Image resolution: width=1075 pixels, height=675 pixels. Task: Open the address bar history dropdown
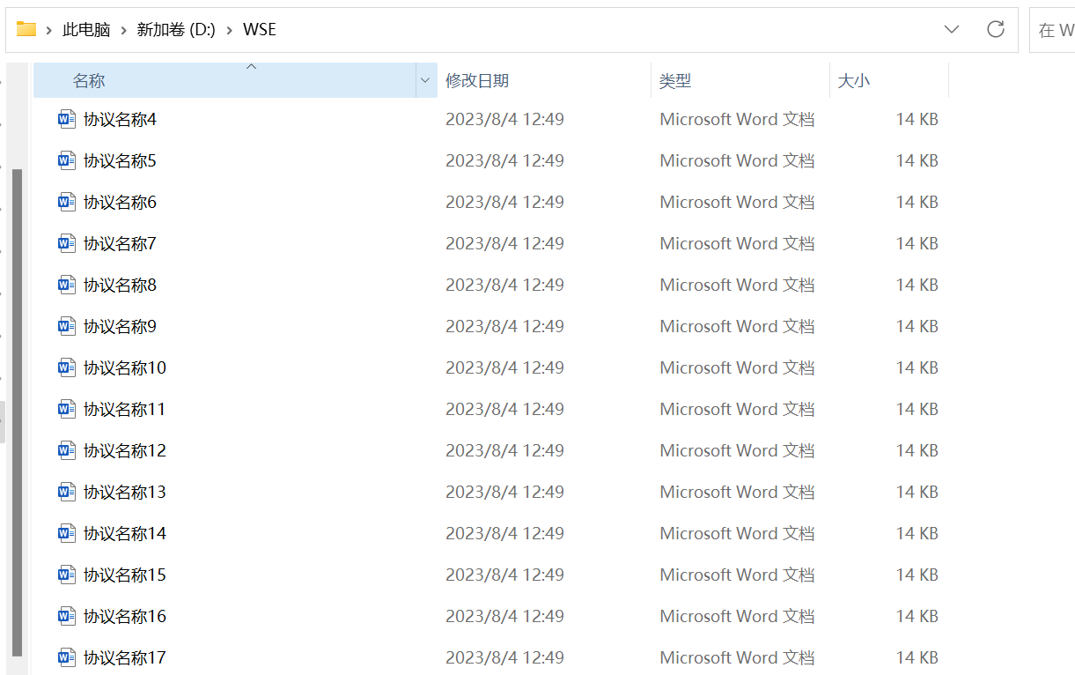click(x=952, y=29)
